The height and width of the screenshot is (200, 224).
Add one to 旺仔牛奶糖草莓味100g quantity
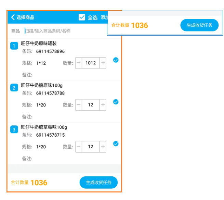click(x=103, y=147)
